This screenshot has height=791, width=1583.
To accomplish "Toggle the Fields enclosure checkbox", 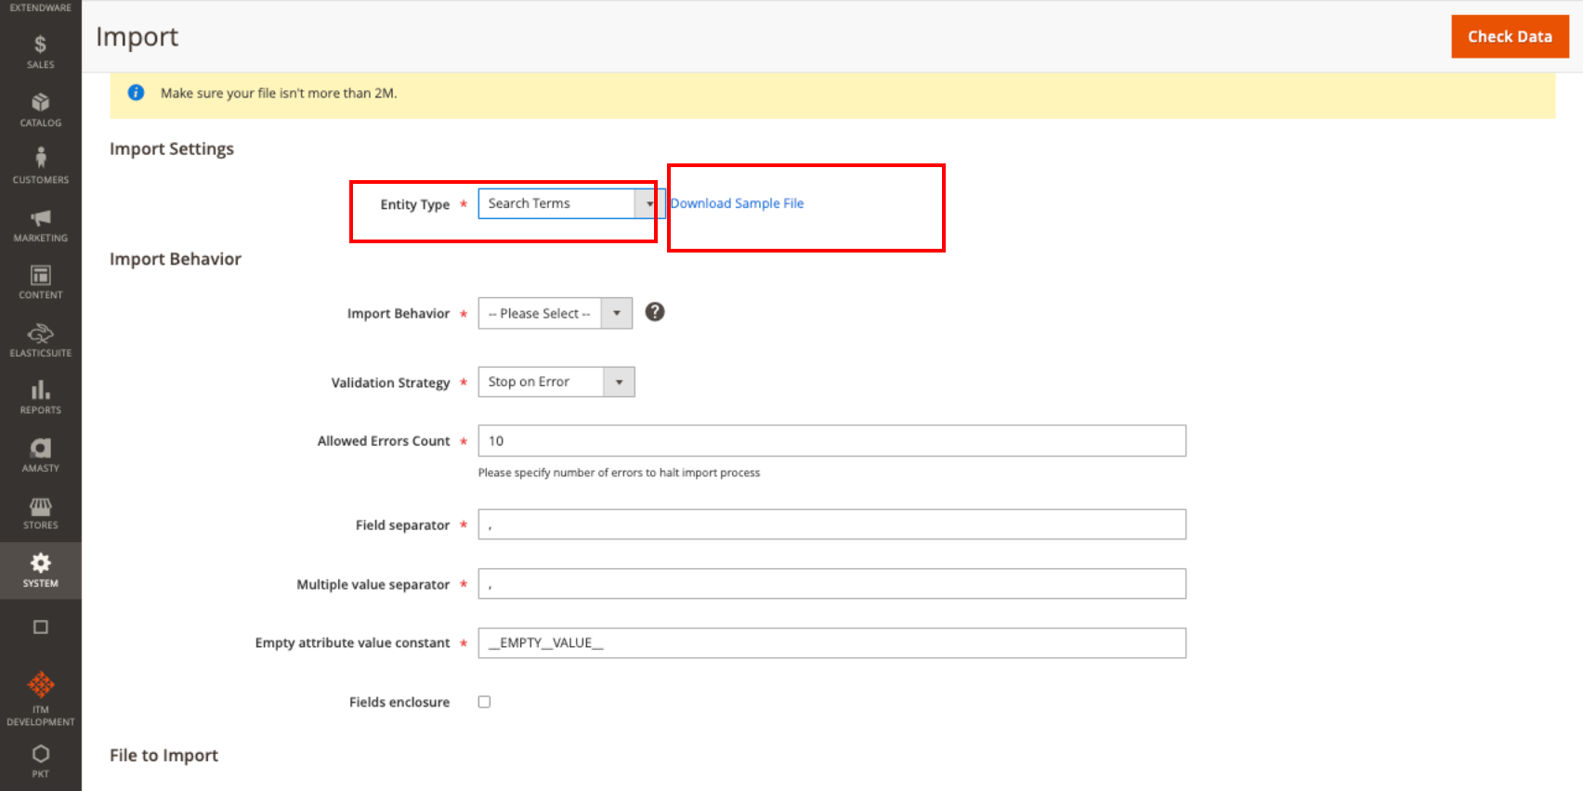I will (x=484, y=702).
